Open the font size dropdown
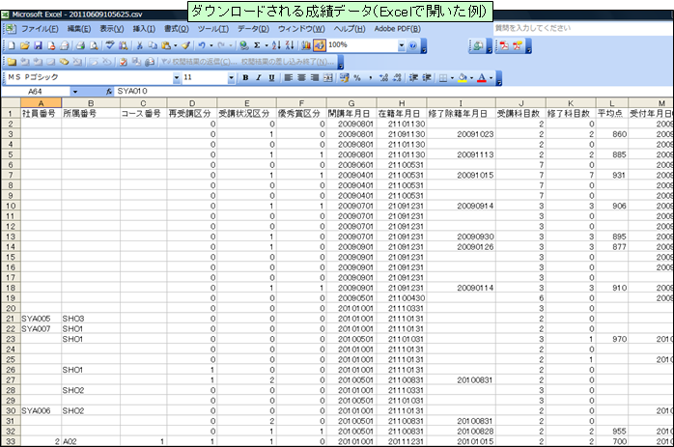 pos(231,78)
